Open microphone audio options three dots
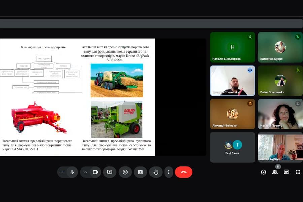The image size is (303, 202). (62, 172)
